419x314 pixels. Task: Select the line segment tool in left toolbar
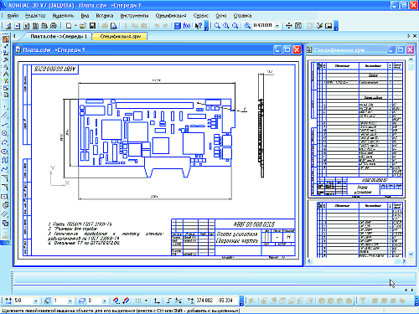[5, 125]
